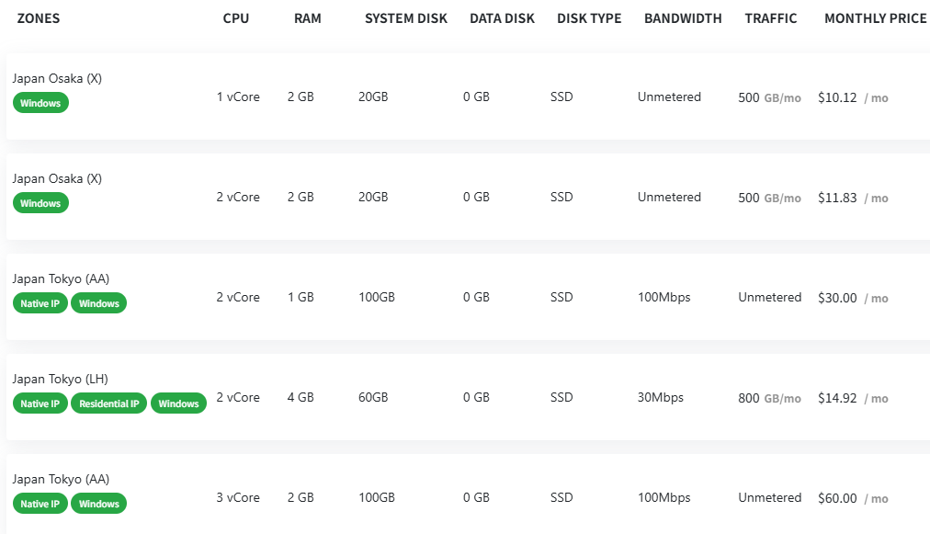Select the SYSTEM DISK column header
This screenshot has width=930, height=534.
(406, 18)
